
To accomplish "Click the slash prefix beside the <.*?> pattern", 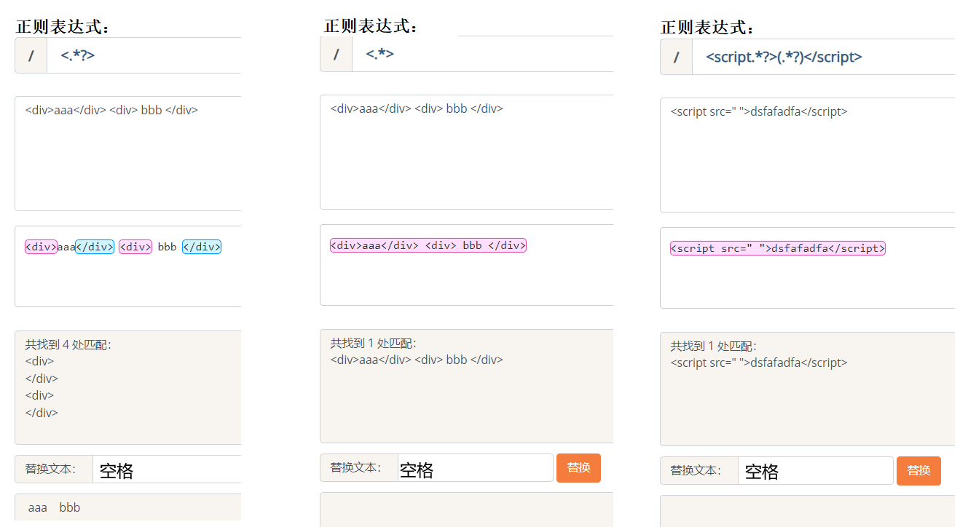I will coord(31,55).
